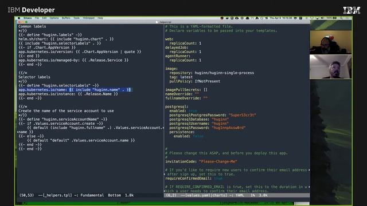
Task: Click the app.kubernetes.io/instance line
Action: (x=68, y=94)
